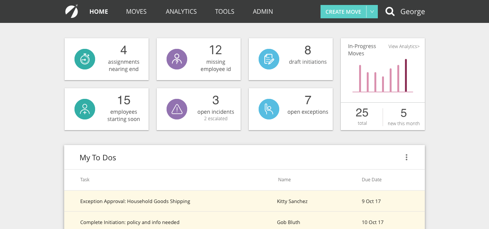This screenshot has width=489, height=229.
Task: Open the TOOLS menu
Action: pos(225,11)
